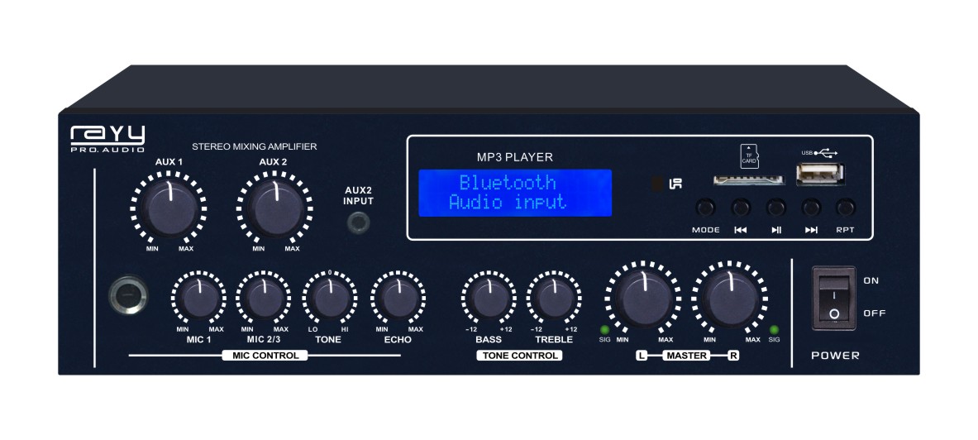Click the AUX 2 volume knob
The width and height of the screenshot is (978, 440).
pyautogui.click(x=275, y=208)
